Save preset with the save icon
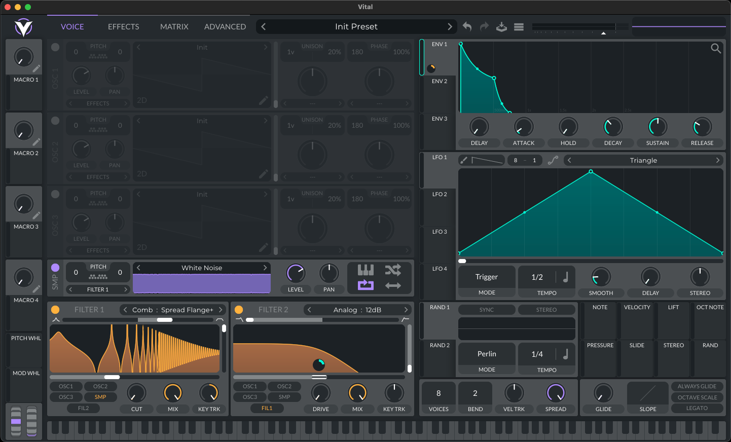The width and height of the screenshot is (731, 442). tap(501, 26)
